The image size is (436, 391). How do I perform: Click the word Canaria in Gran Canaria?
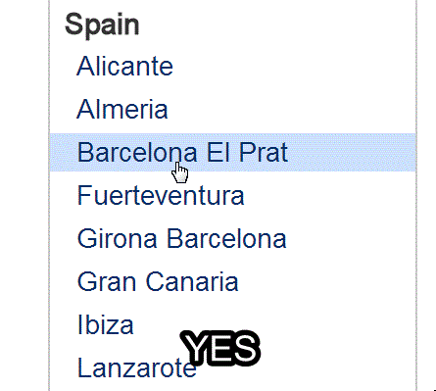click(192, 281)
